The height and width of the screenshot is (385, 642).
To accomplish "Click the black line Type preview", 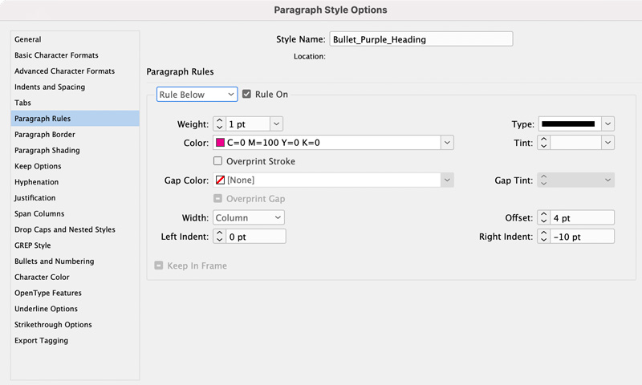I will click(568, 124).
